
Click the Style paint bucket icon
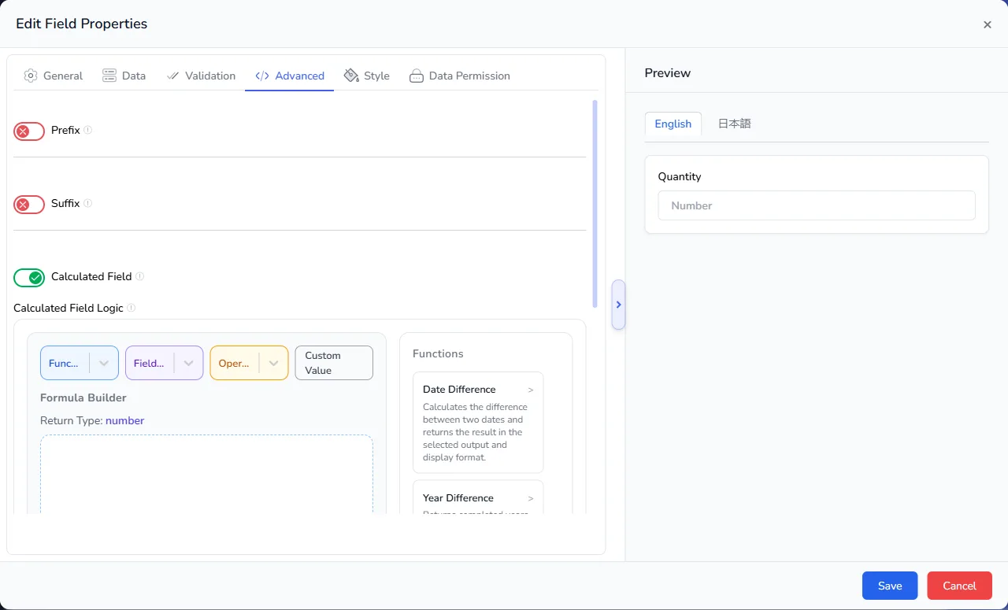351,76
